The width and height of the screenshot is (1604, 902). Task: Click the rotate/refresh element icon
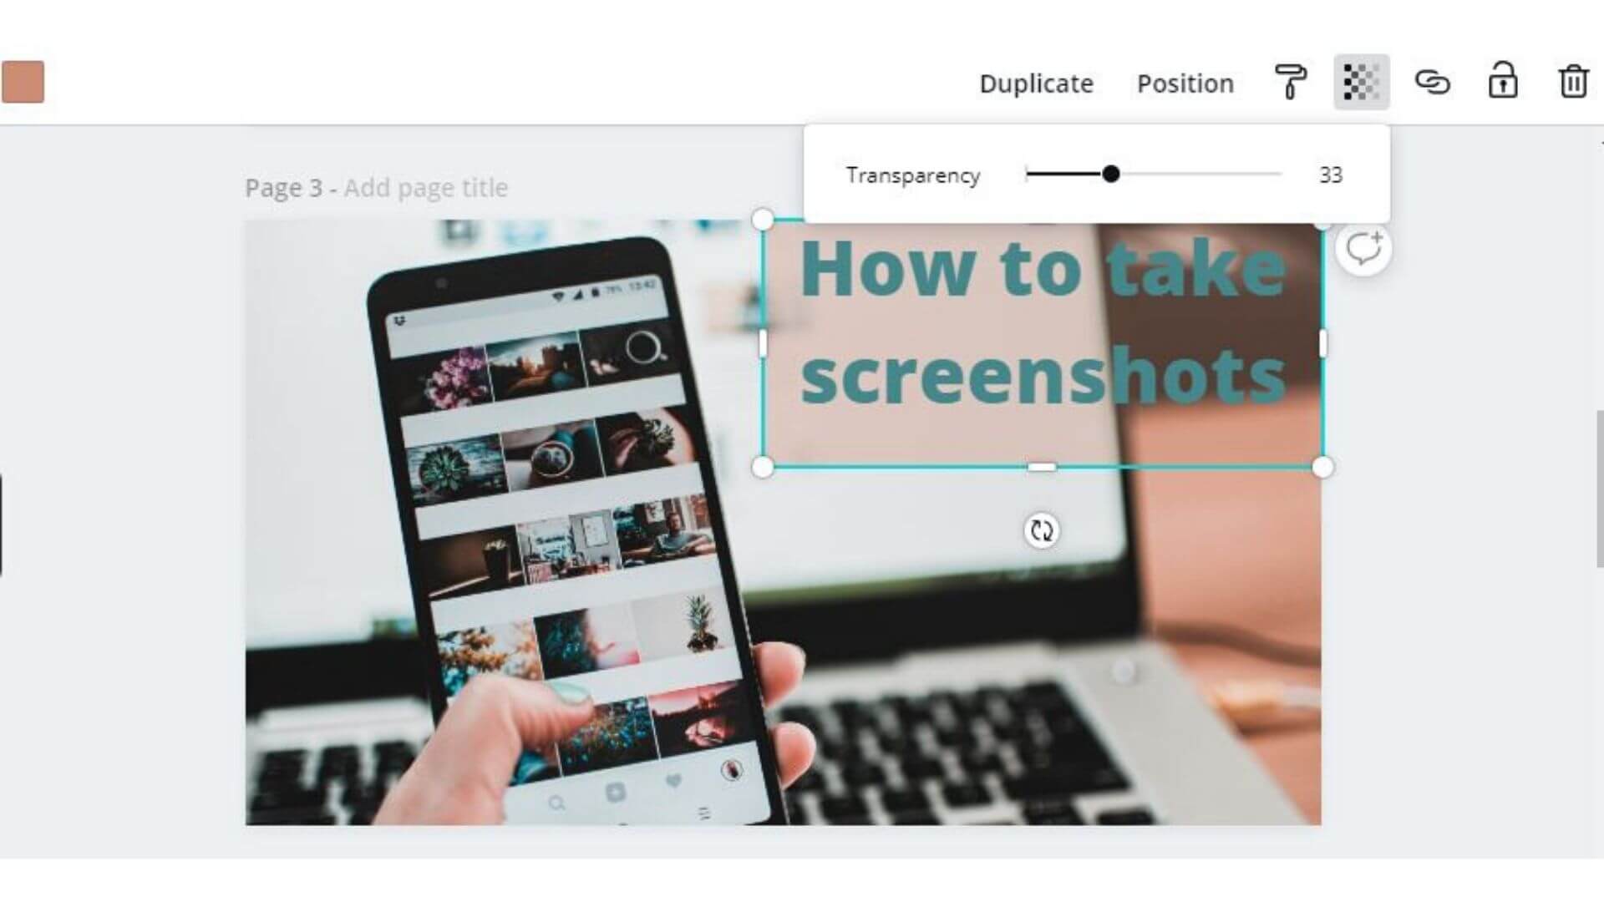click(1041, 531)
